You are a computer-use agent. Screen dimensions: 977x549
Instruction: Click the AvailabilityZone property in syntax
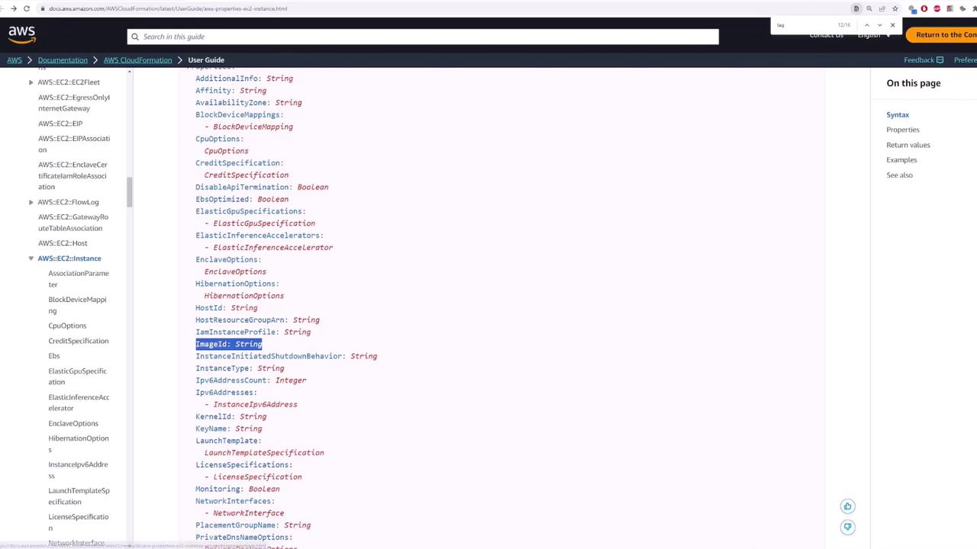point(231,103)
